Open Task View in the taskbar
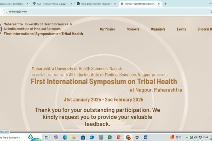The width and height of the screenshot is (212, 141). 47,137
